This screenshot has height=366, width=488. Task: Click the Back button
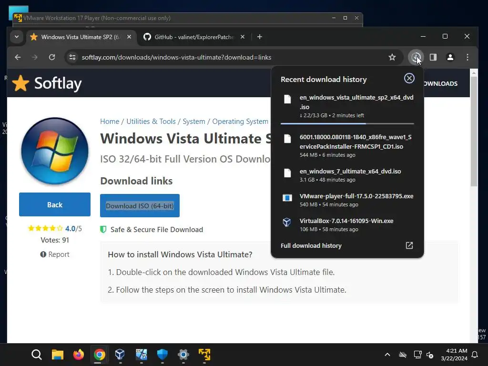(55, 204)
